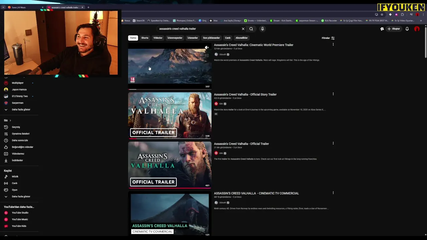
Task: Click the magnifier search button
Action: click(251, 29)
